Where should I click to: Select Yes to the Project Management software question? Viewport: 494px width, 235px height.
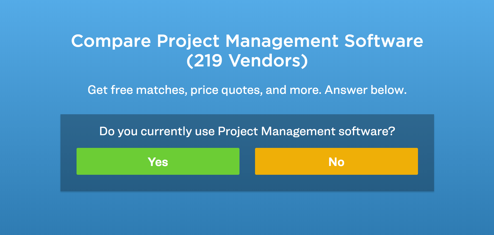point(158,161)
